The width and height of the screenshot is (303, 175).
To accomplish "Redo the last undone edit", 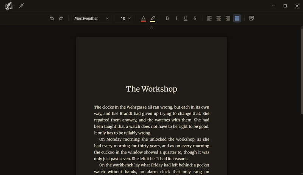I will click(x=61, y=18).
